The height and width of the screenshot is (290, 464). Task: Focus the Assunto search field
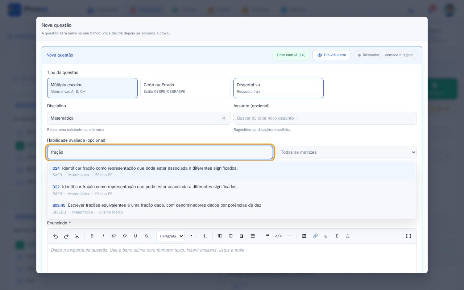coord(325,118)
